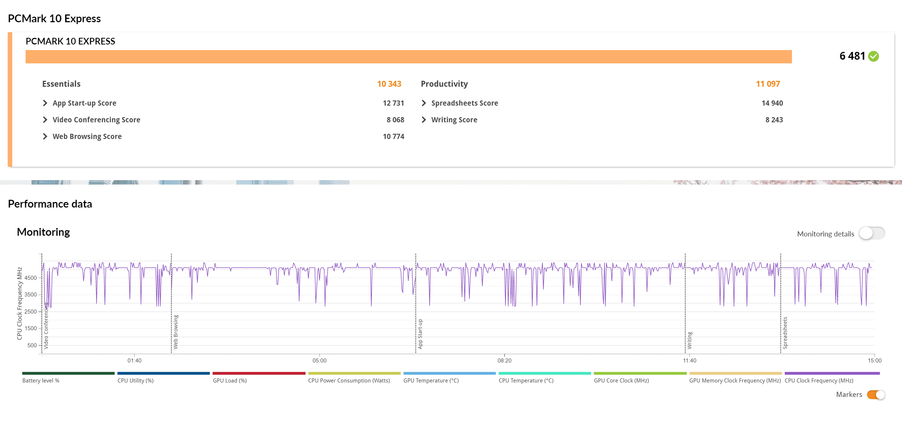Click the Web Browsing marker on the chart

[176, 332]
